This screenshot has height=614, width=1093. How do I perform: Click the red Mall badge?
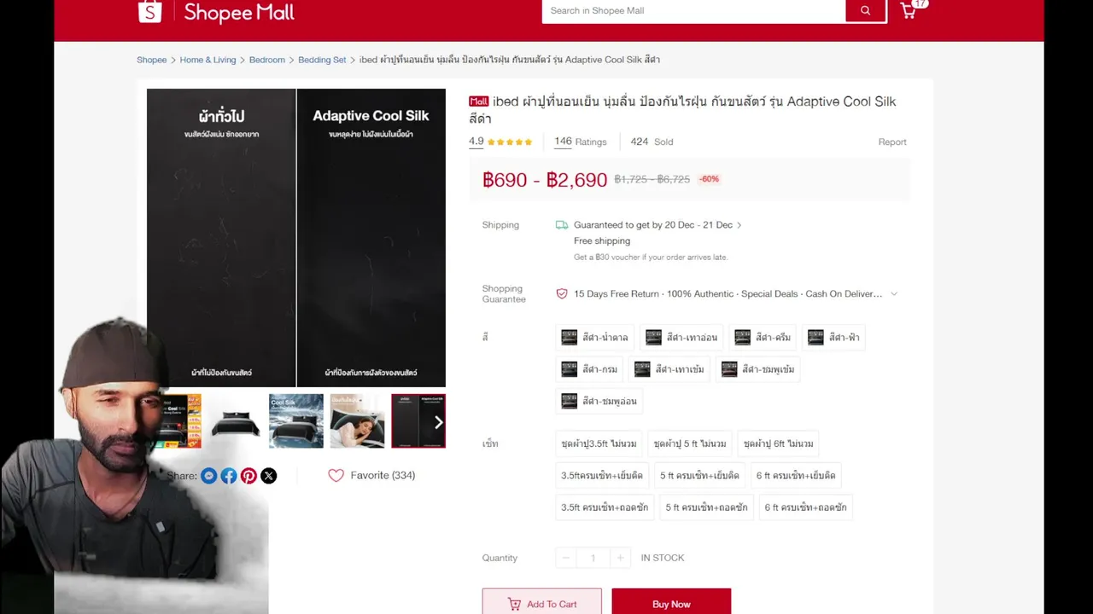[478, 101]
